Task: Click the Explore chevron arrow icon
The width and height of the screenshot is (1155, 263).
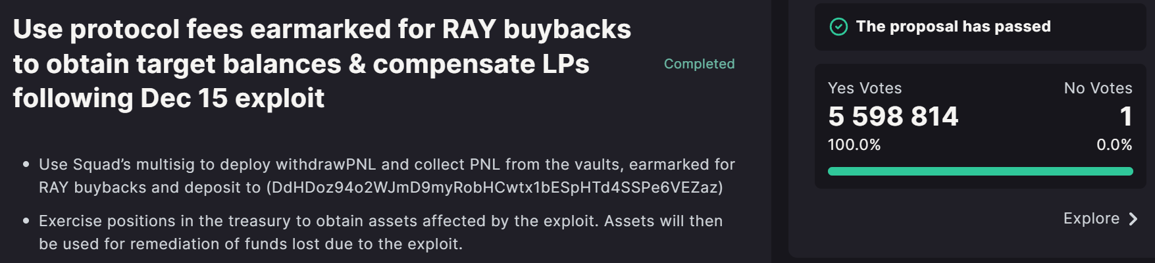Action: click(1133, 219)
